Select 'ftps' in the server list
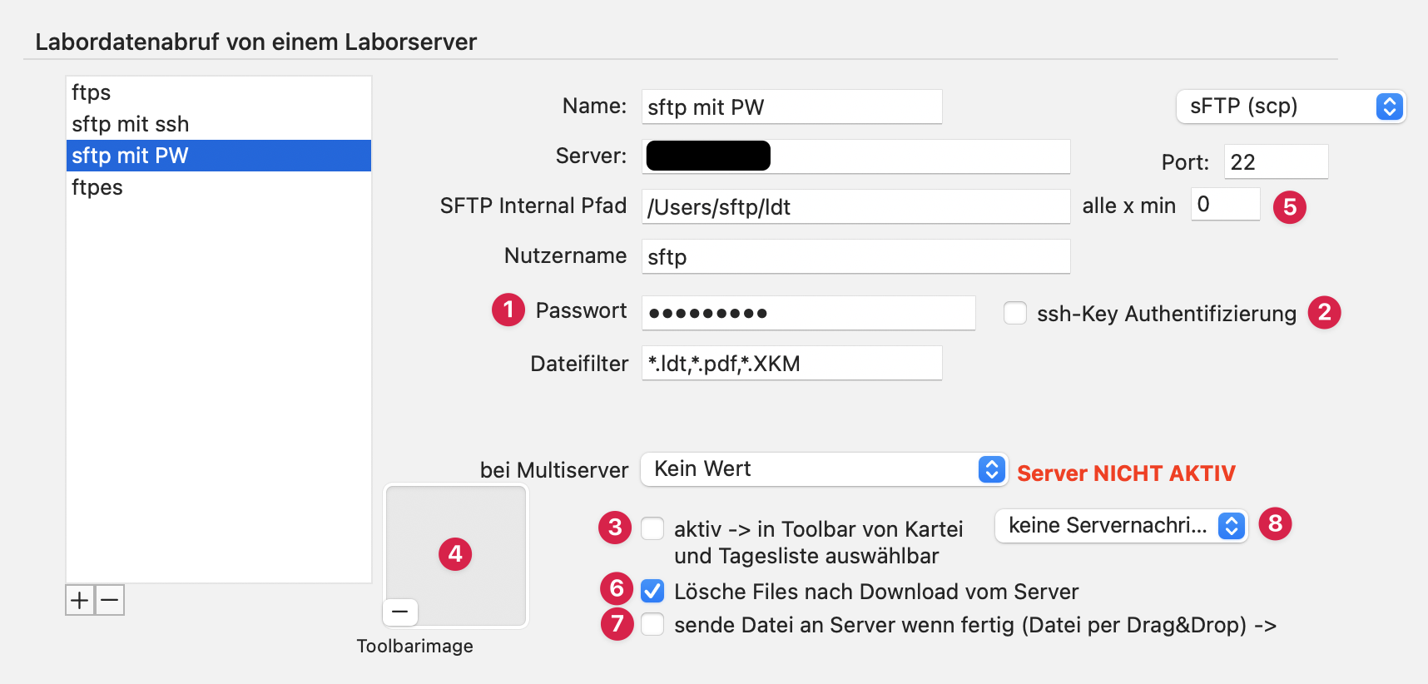The height and width of the screenshot is (684, 1428). pos(219,92)
